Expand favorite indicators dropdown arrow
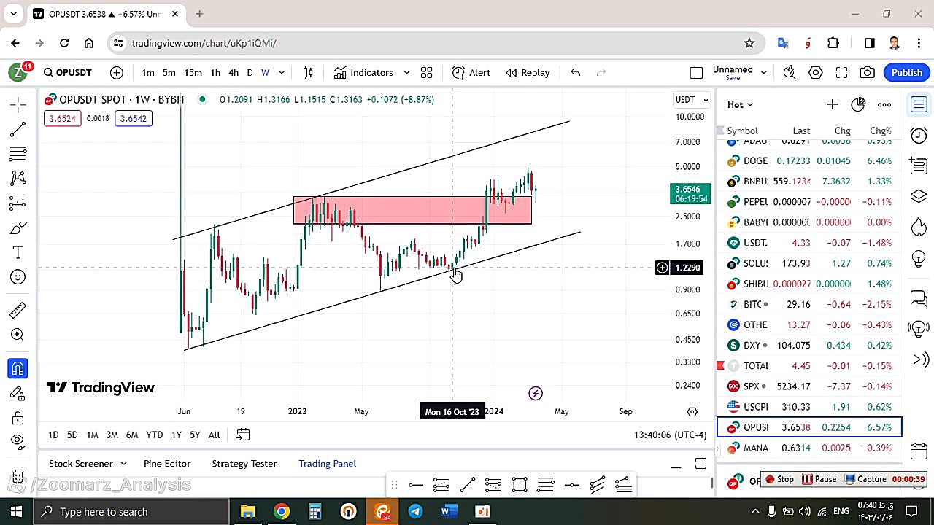Viewport: 934px width, 525px height. [x=406, y=72]
